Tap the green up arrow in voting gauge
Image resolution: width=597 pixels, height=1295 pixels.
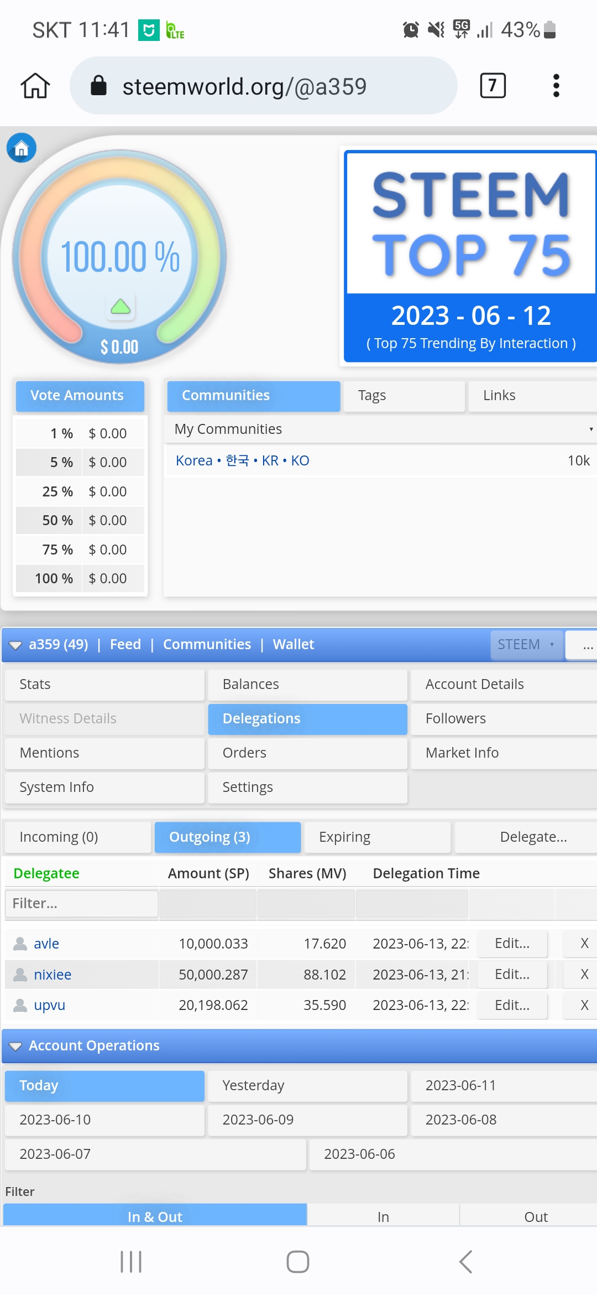(x=121, y=306)
